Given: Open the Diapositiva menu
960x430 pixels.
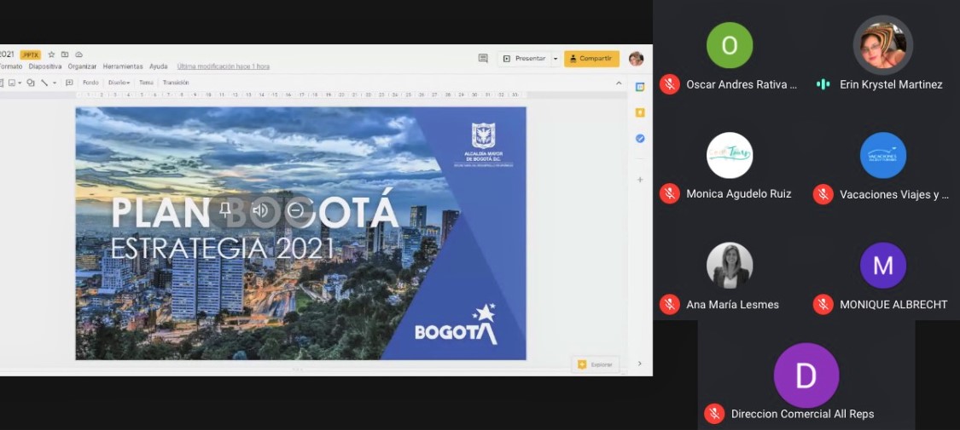Looking at the screenshot, I should pos(45,66).
